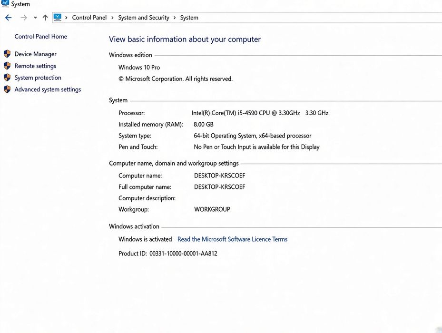Click the Forward navigation arrow
The height and width of the screenshot is (333, 442).
pyautogui.click(x=24, y=18)
